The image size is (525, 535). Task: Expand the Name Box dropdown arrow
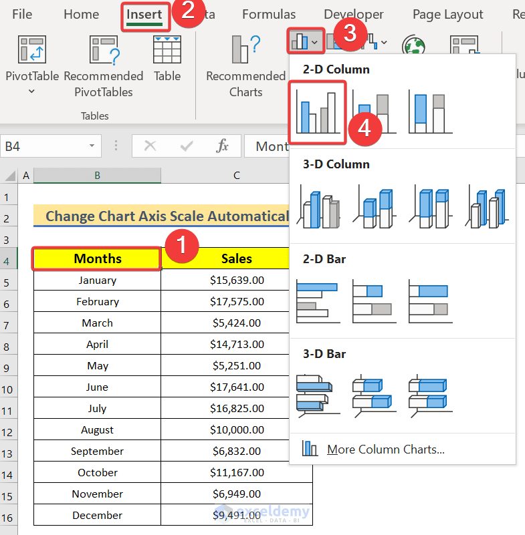coord(92,146)
